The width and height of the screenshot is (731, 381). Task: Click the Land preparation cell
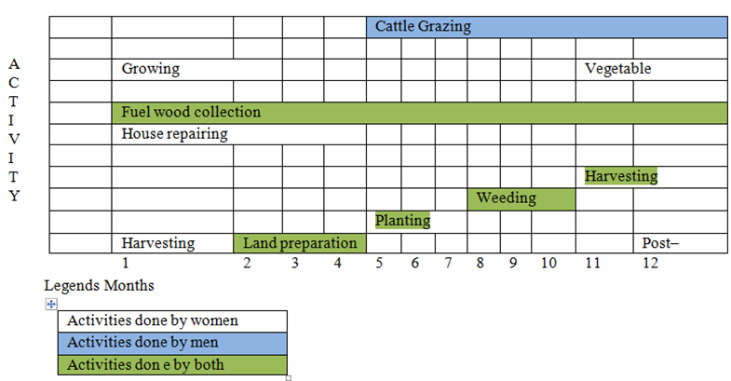pos(300,243)
